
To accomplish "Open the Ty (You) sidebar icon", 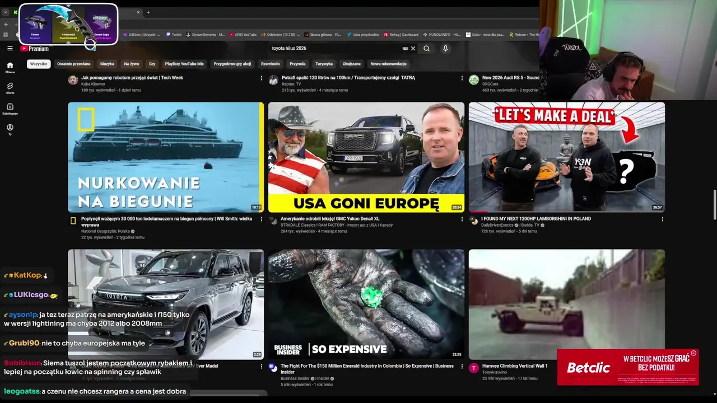I will coord(10,129).
